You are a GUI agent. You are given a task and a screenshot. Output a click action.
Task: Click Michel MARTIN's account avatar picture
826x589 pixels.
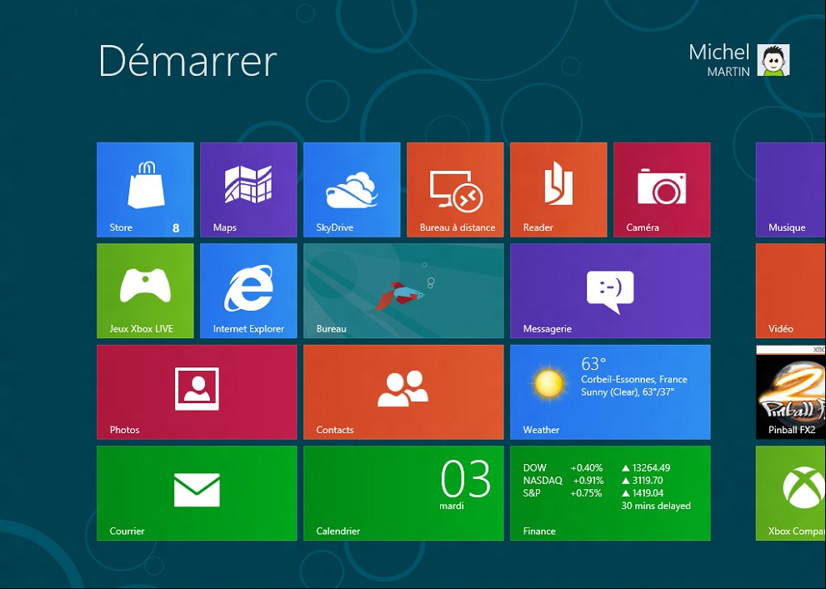coord(773,60)
